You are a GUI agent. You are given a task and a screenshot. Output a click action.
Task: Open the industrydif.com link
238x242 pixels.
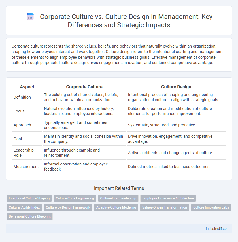(x=218, y=229)
